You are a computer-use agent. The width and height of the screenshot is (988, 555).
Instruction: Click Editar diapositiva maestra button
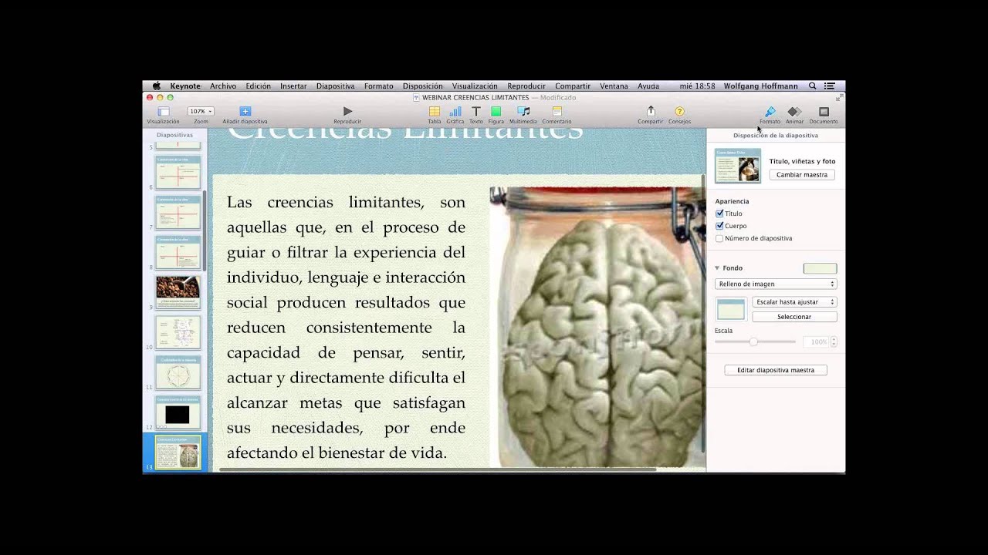pos(776,370)
